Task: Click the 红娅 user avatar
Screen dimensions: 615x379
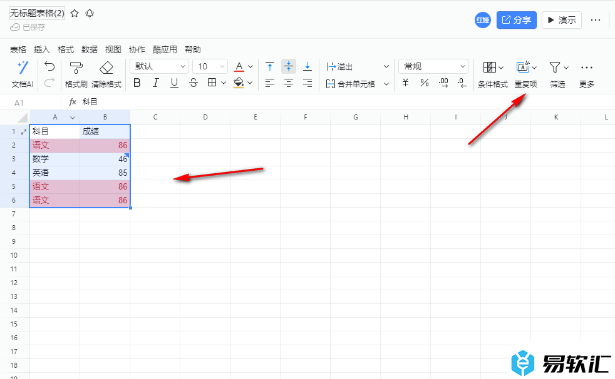Action: [483, 20]
